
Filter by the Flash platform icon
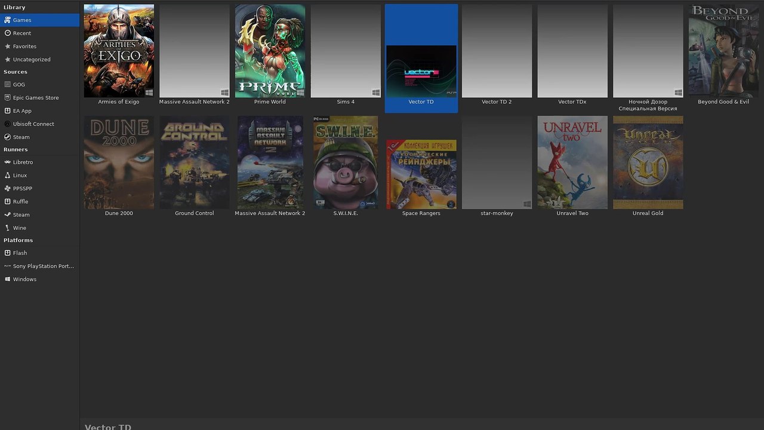(7, 253)
